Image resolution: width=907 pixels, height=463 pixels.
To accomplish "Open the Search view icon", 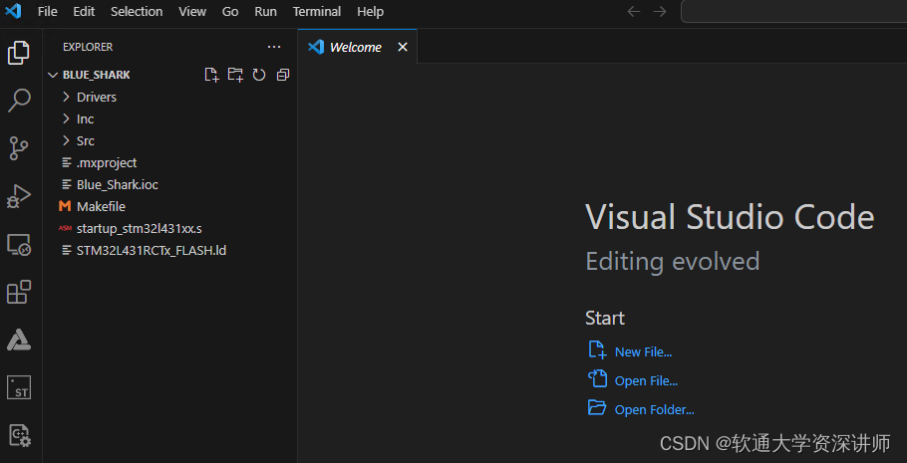I will (19, 101).
